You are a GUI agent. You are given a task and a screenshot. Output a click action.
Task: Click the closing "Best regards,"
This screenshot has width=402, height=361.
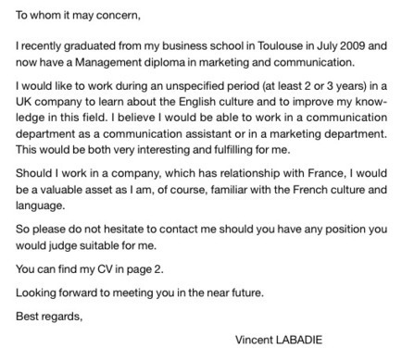pos(49,317)
